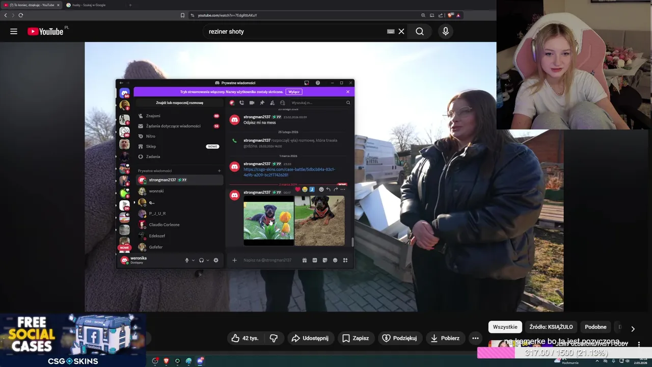The width and height of the screenshot is (652, 367).
Task: Click the YouTube search magnifier button
Action: tap(419, 32)
